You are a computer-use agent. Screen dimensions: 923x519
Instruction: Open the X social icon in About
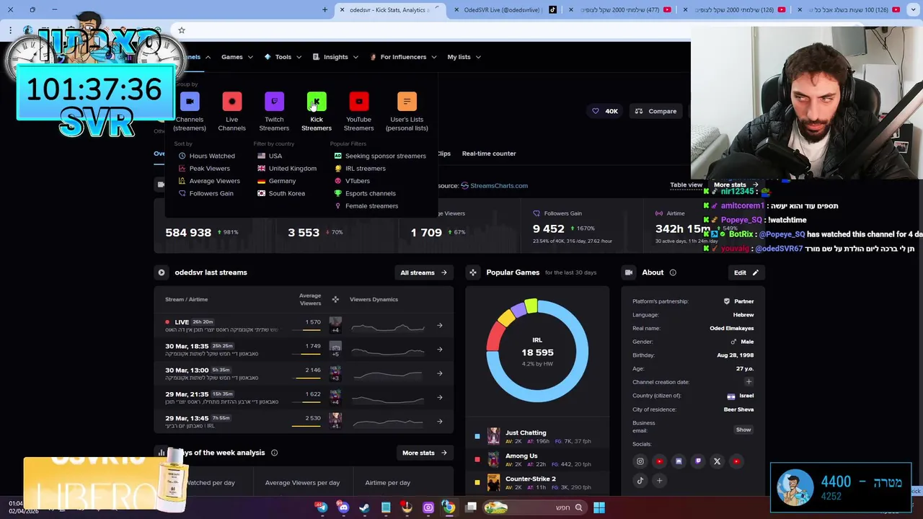tap(717, 461)
